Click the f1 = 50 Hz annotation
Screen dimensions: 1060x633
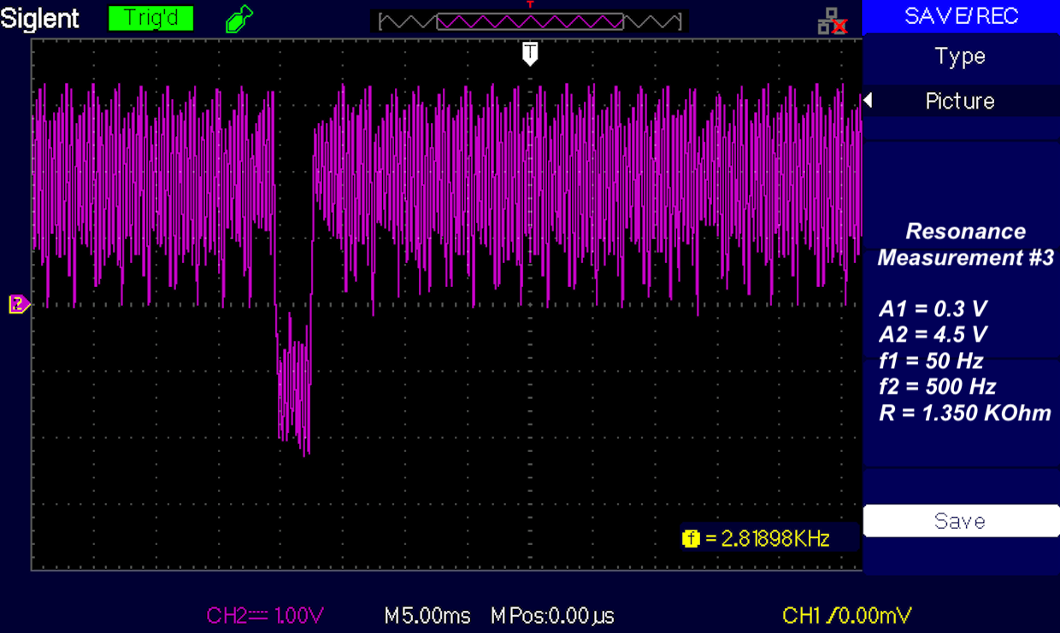[x=930, y=360]
